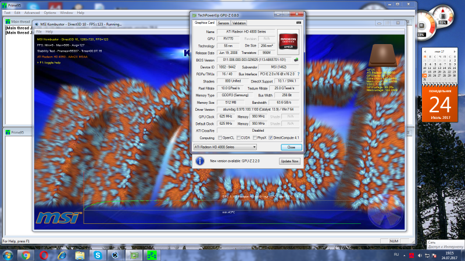
Task: Open Google Chrome from the taskbar
Action: 26,255
